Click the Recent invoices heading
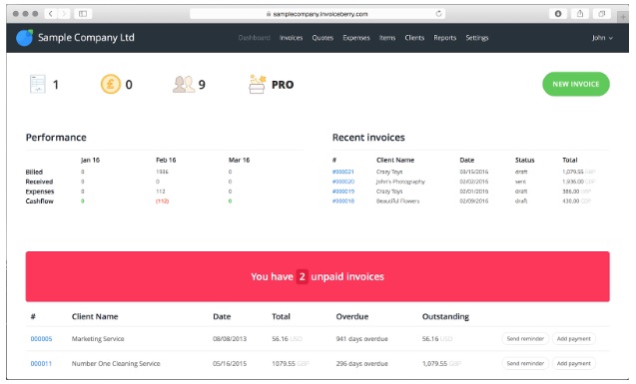This screenshot has width=636, height=384. tap(368, 138)
